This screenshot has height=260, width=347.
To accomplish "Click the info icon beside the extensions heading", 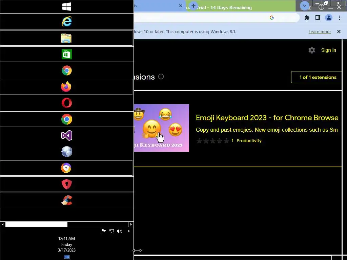I will tap(161, 77).
